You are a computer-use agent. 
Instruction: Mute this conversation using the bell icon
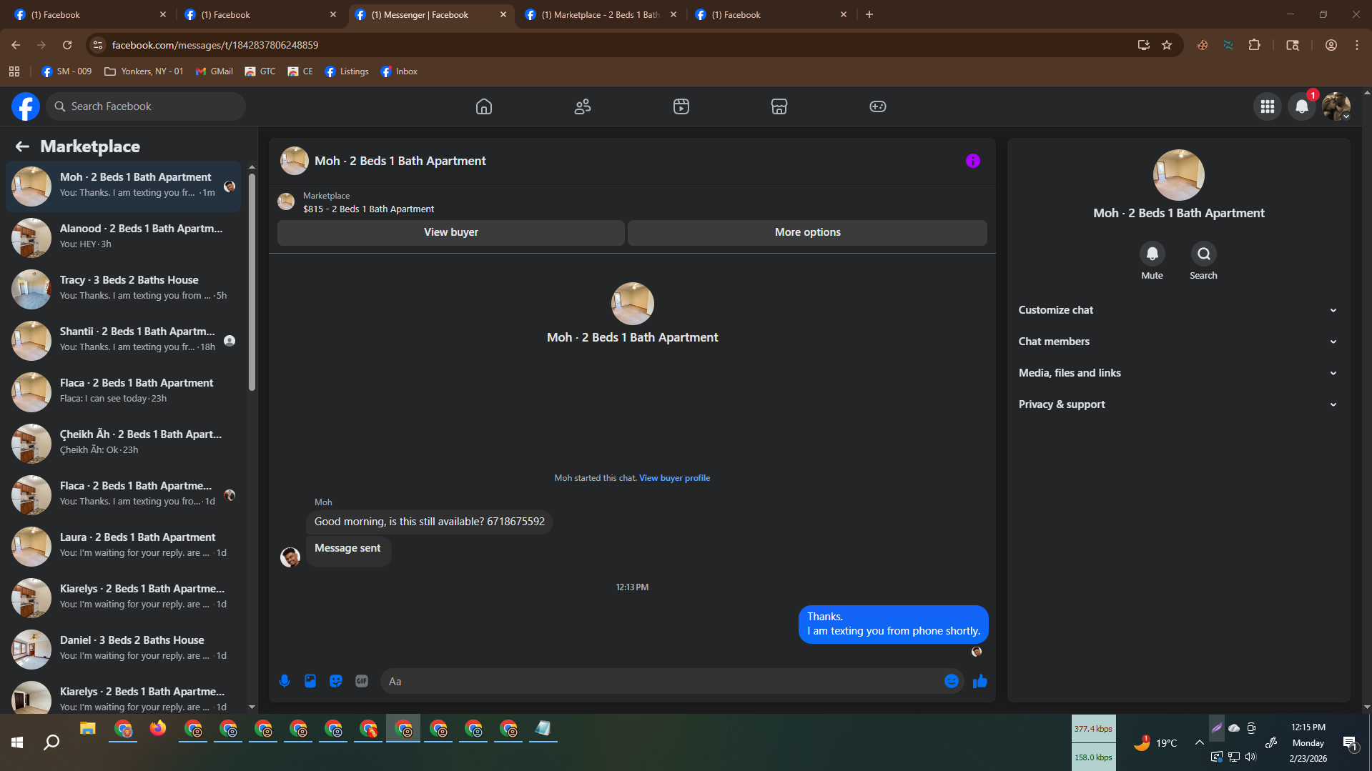point(1152,254)
